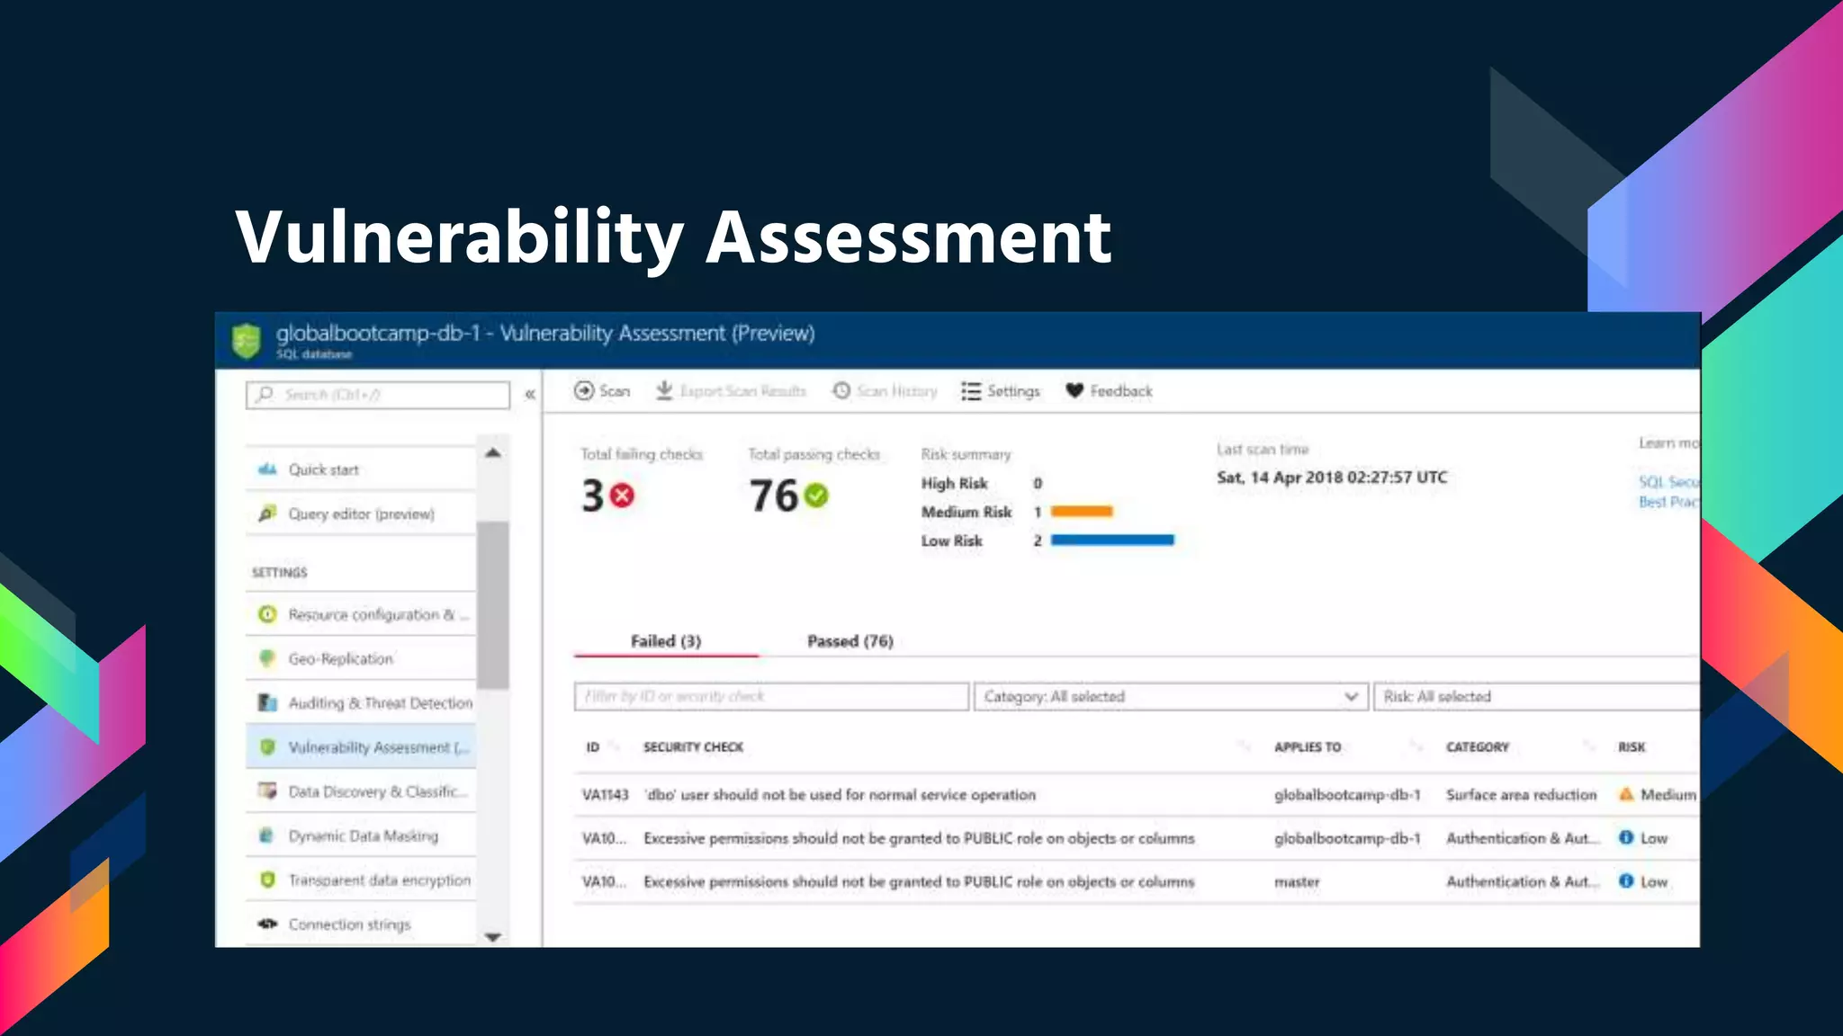Click the Resource configuration icon

[x=267, y=614]
